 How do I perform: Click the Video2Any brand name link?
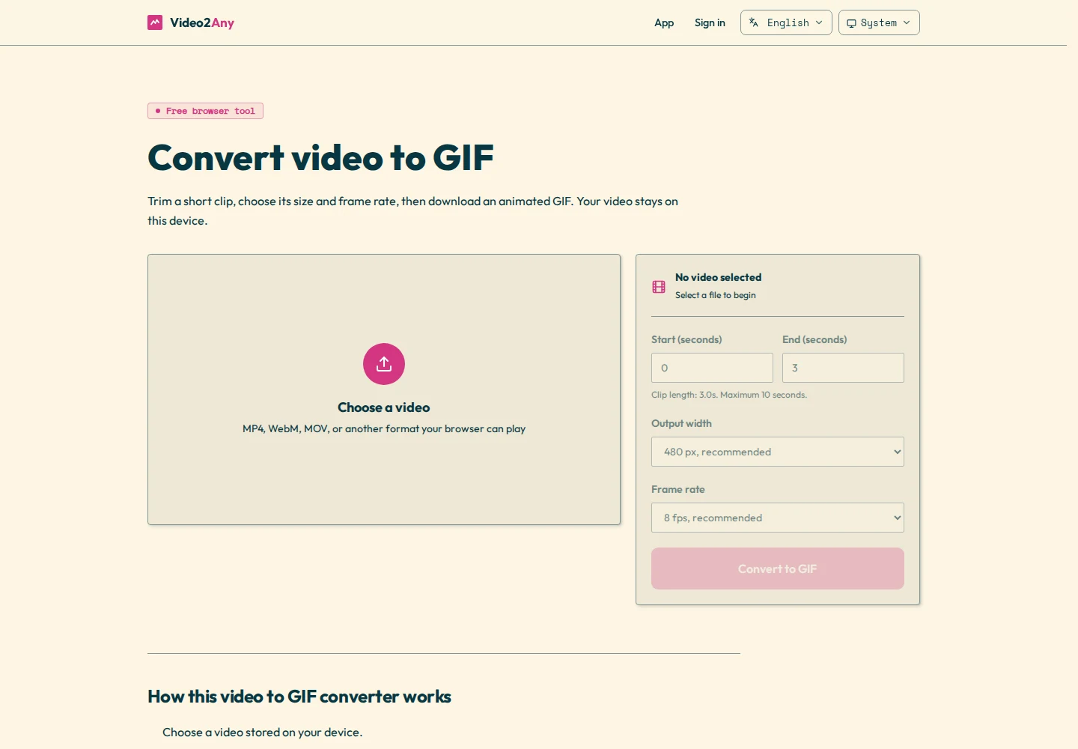(202, 22)
